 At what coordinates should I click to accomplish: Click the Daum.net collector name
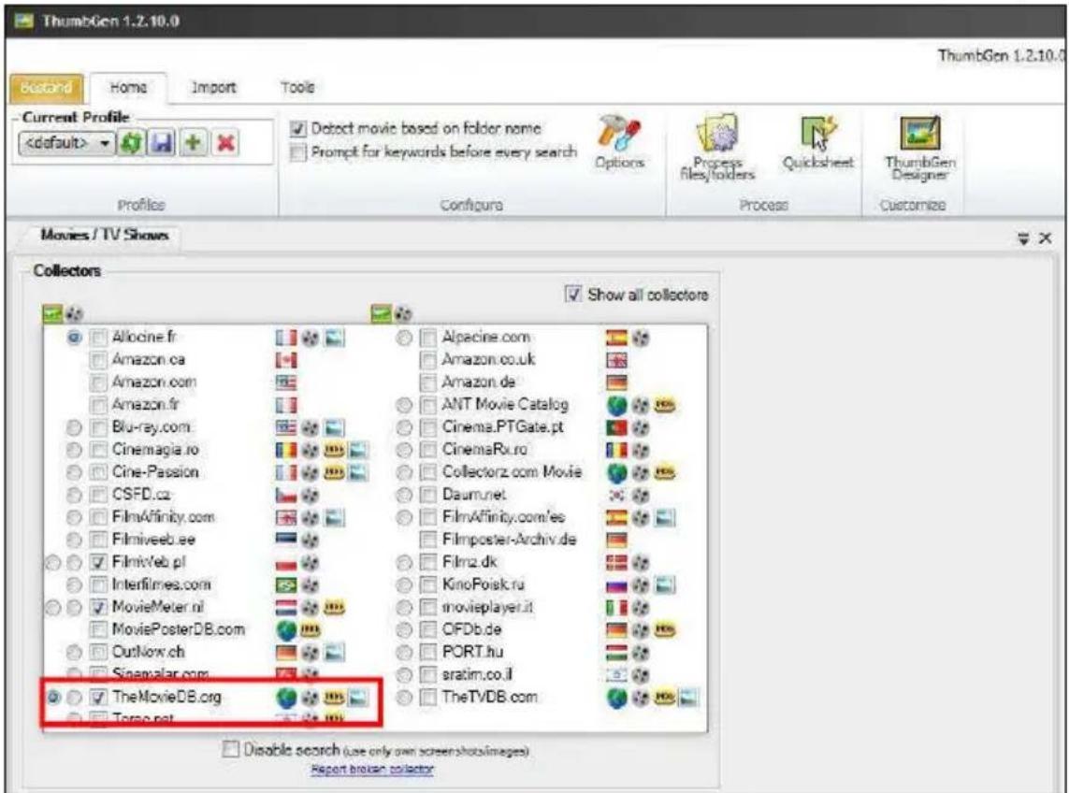[474, 495]
